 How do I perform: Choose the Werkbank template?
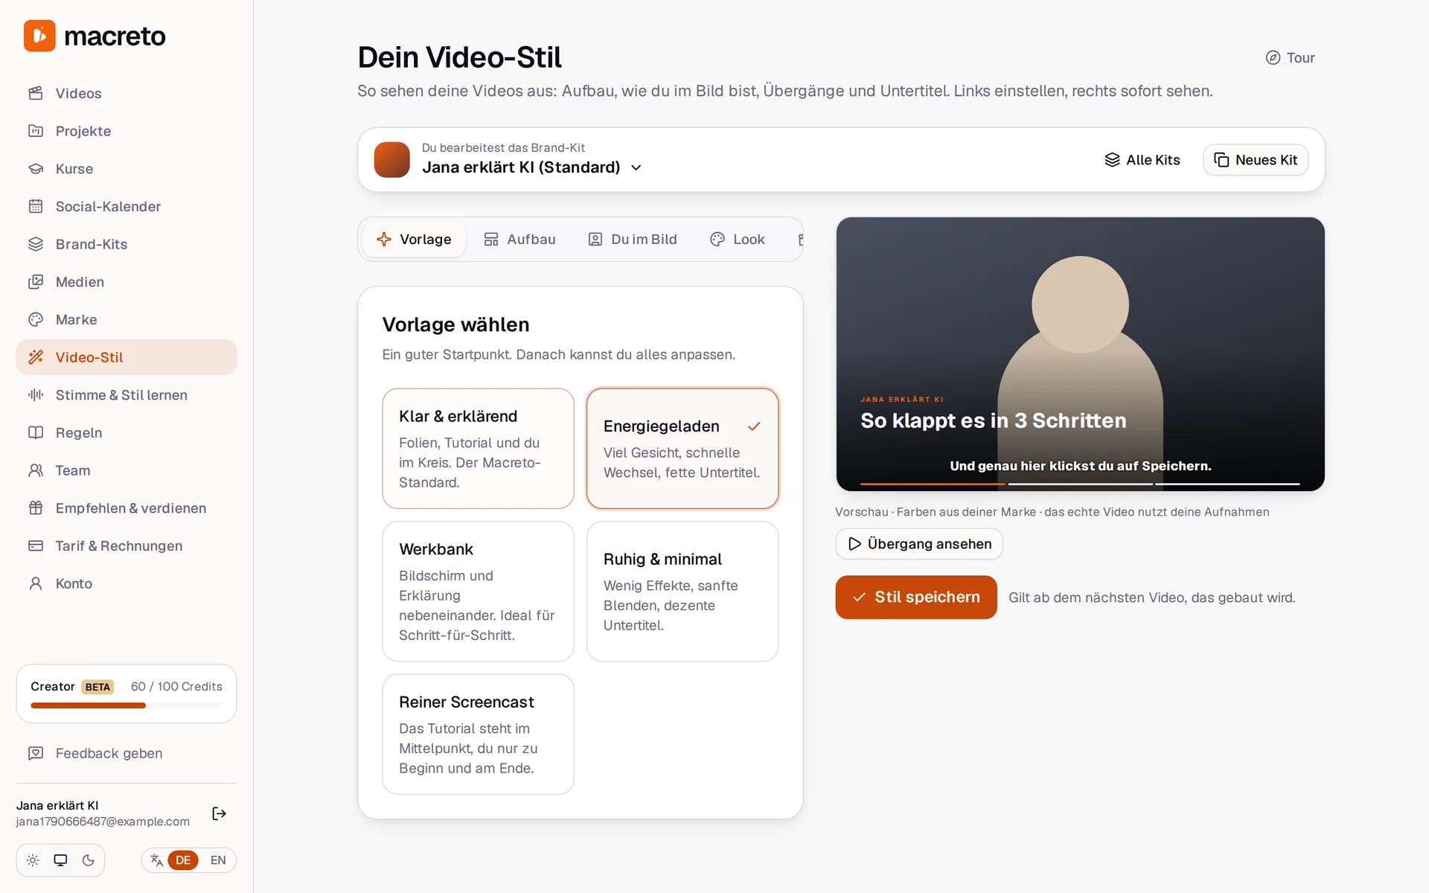479,592
